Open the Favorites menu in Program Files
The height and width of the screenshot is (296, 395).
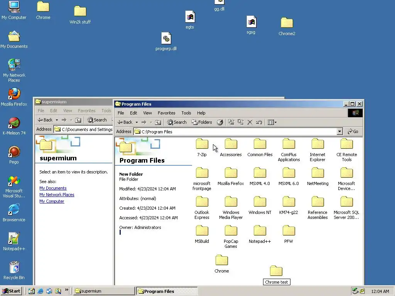[x=167, y=113]
